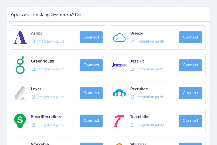Click the Ashby name text
217x145 pixels.
click(37, 33)
